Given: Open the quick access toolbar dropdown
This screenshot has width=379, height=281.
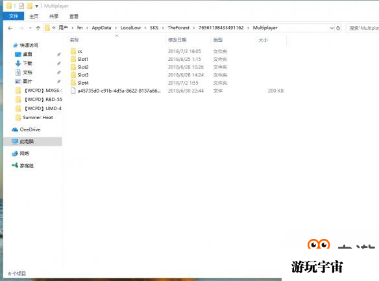Looking at the screenshot, I should tap(36, 6).
